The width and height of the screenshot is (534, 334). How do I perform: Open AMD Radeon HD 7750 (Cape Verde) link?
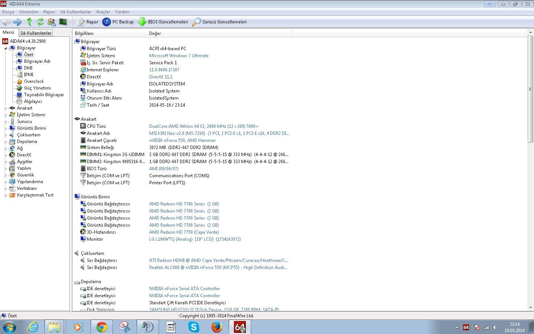(184, 232)
